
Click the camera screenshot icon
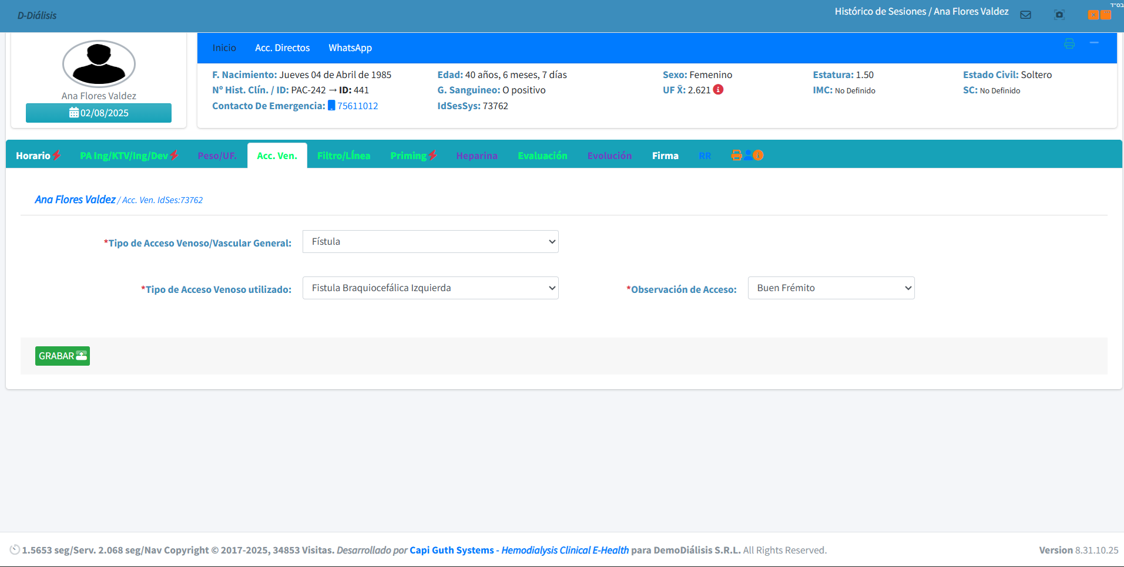pos(1059,15)
